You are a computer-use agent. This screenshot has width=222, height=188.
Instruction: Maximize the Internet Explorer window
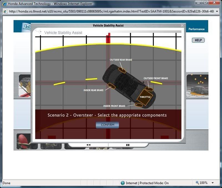click(205, 3)
